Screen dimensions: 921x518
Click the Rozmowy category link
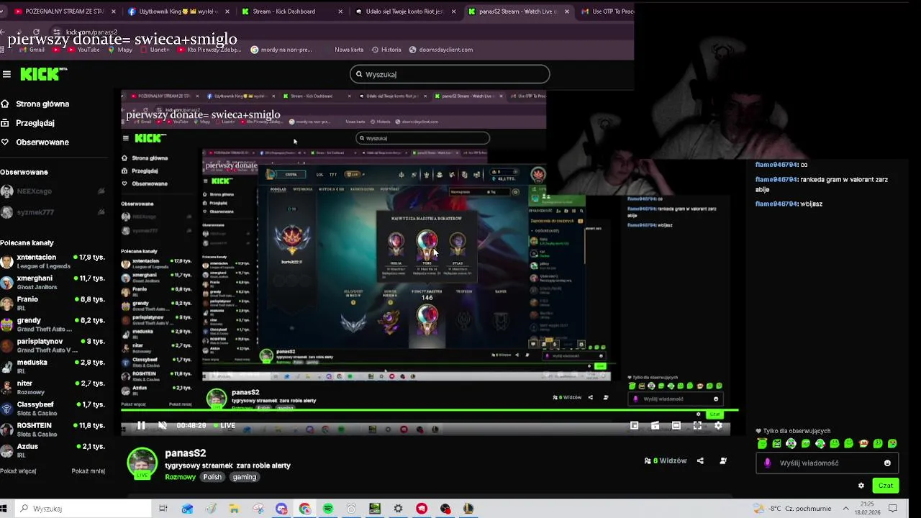point(180,477)
